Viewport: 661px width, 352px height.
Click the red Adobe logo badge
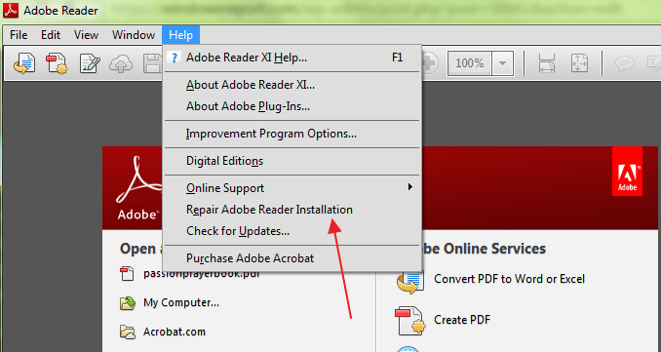627,172
